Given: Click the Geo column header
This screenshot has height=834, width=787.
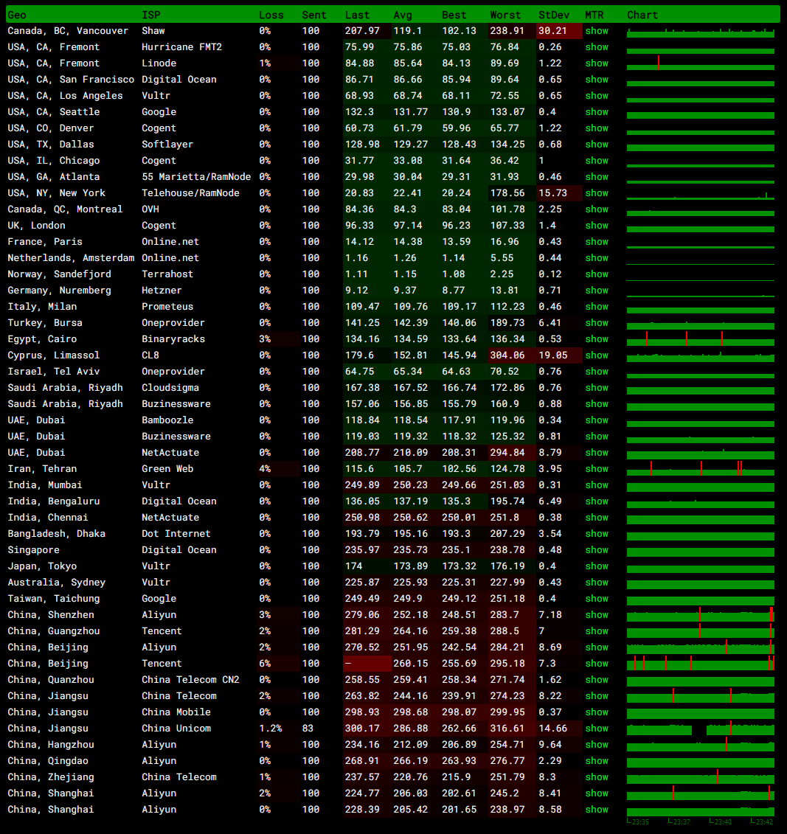Looking at the screenshot, I should (17, 15).
